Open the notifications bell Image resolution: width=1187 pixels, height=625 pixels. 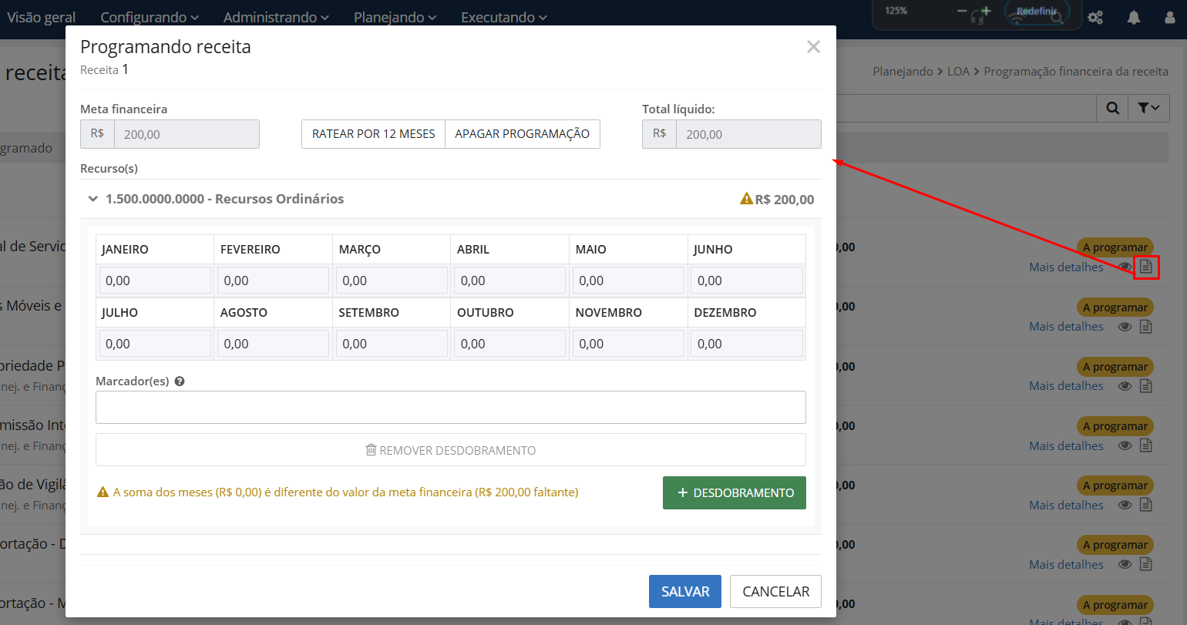1134,18
